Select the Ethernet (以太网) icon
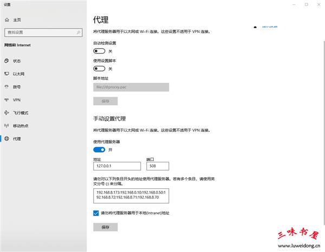The width and height of the screenshot is (325, 252). [x=6, y=74]
